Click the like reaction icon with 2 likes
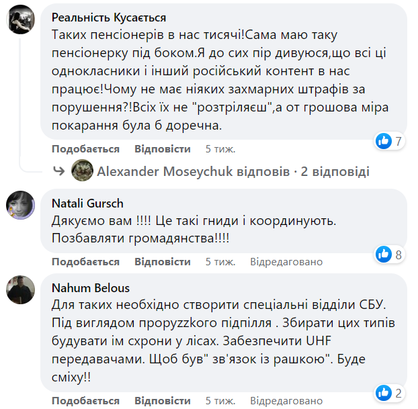This screenshot has height=409, width=418. [384, 392]
